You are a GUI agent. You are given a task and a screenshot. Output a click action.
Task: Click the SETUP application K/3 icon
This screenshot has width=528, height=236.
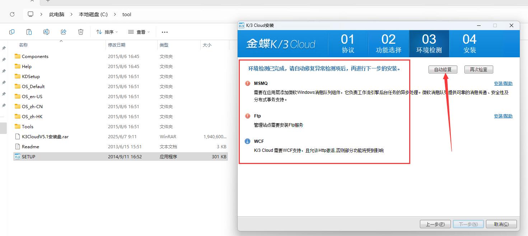(18, 156)
